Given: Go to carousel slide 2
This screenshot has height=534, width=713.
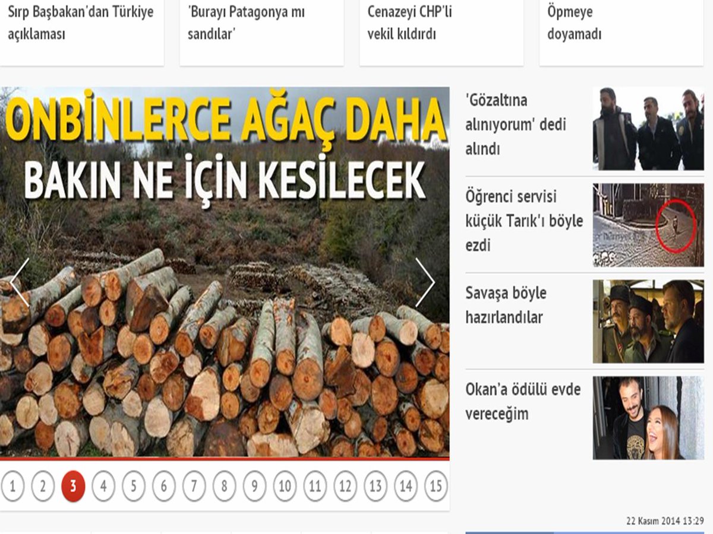Looking at the screenshot, I should click(43, 487).
